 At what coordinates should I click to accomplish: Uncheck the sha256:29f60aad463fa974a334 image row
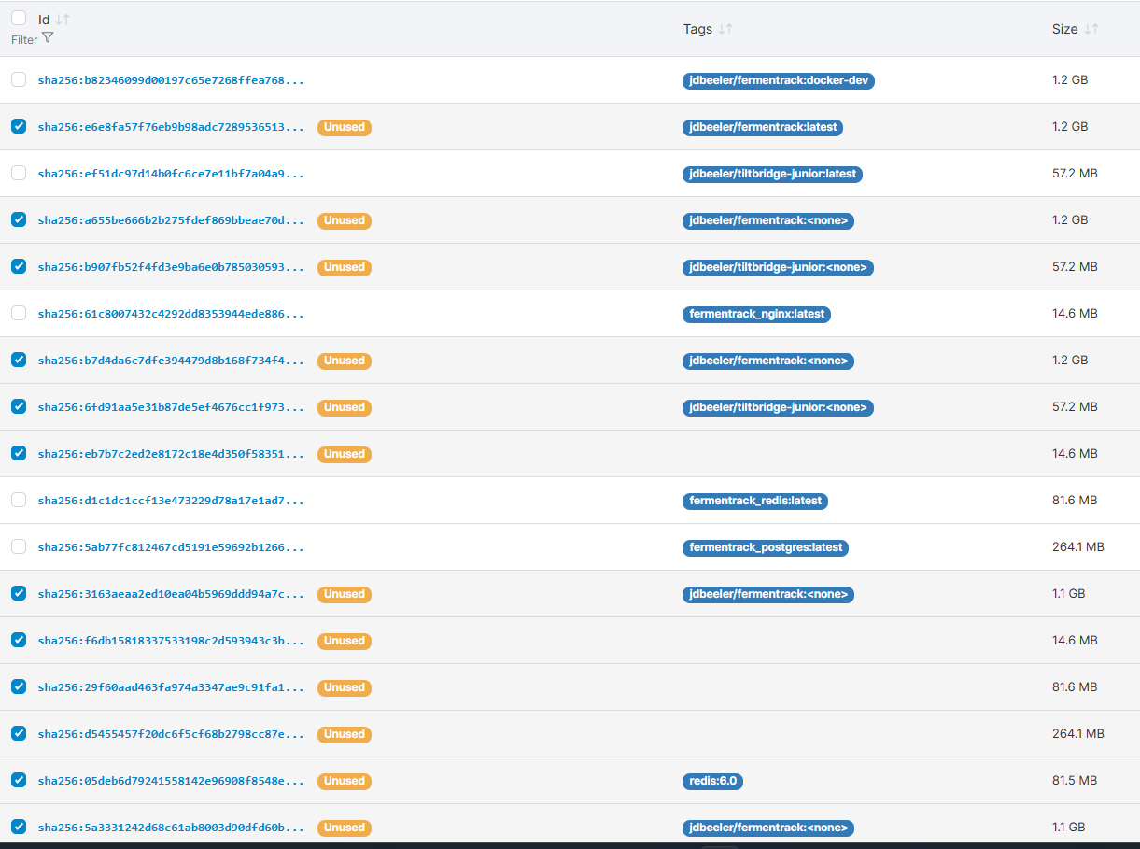click(x=19, y=686)
